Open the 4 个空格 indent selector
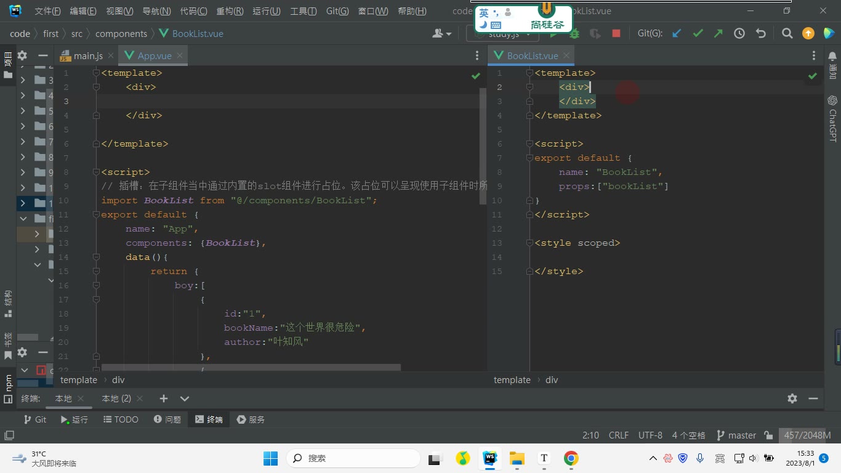841x473 pixels. pos(689,435)
